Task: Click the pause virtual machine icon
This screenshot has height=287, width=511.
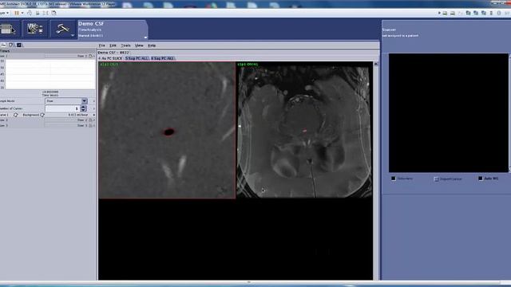Action: [x=16, y=13]
